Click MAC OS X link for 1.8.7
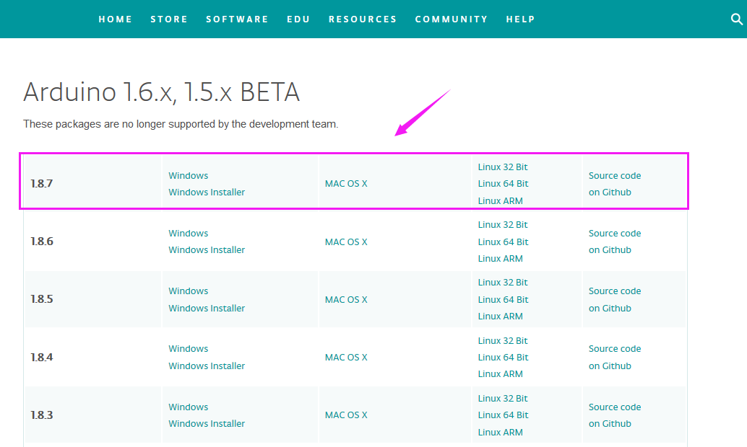The image size is (747, 447). tap(346, 184)
